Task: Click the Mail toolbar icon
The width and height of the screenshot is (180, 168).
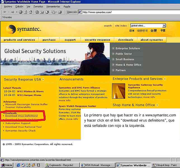Action: coord(53,12)
